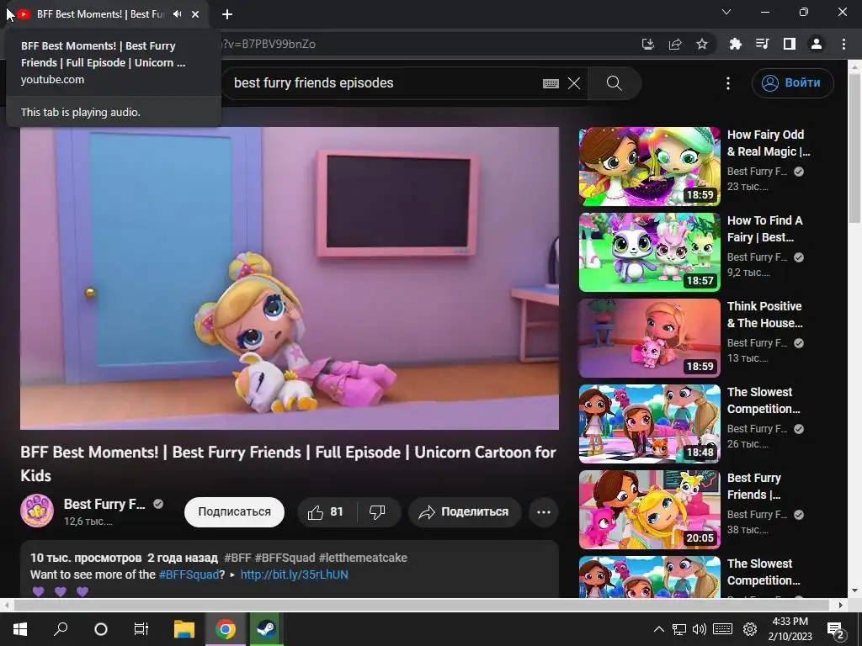Click the address bar URL text

click(x=269, y=44)
